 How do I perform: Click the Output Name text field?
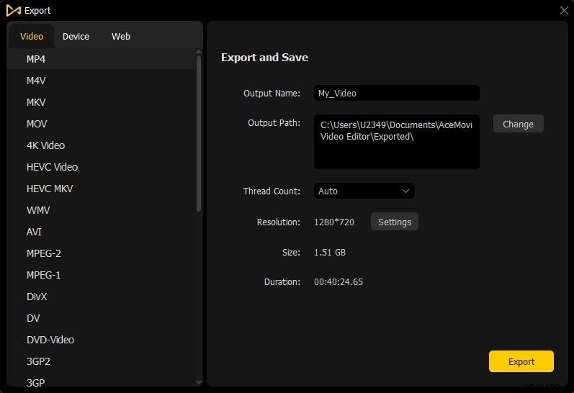[x=396, y=93]
